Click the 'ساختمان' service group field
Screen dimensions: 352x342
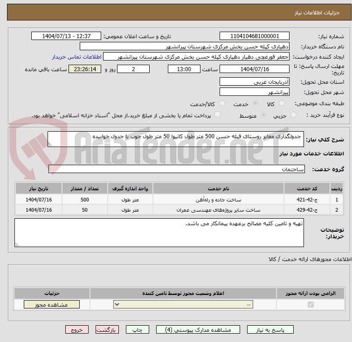tap(176, 169)
